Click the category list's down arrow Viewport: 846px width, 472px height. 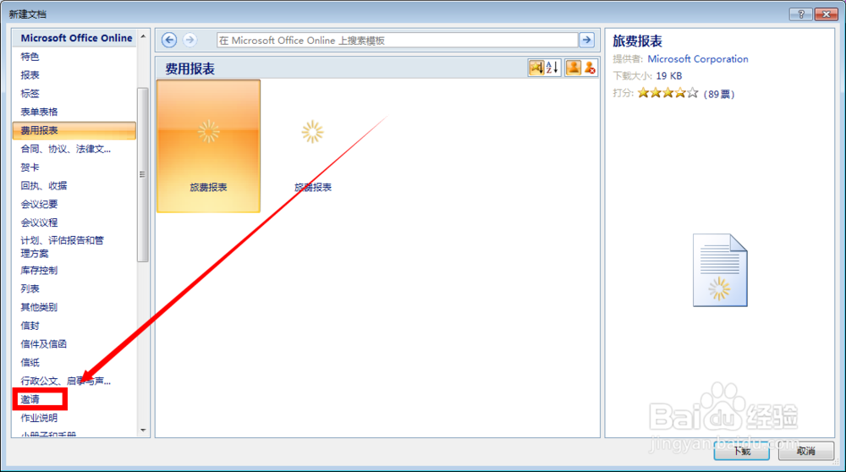(143, 430)
